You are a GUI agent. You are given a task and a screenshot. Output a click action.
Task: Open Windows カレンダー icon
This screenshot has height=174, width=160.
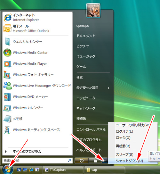tap(7, 108)
